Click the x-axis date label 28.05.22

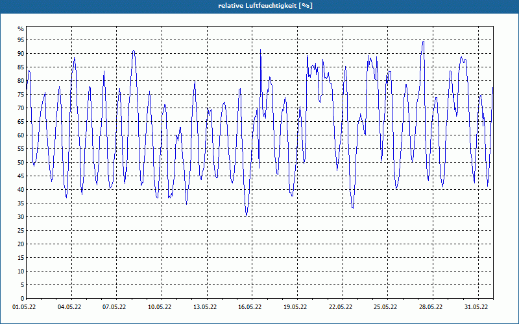click(431, 307)
